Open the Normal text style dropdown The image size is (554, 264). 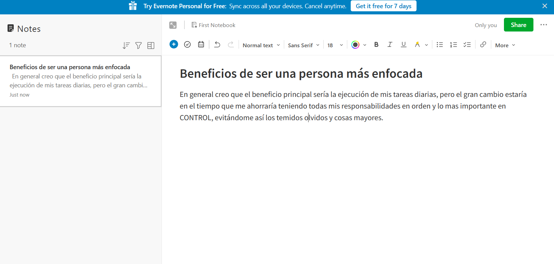click(261, 45)
